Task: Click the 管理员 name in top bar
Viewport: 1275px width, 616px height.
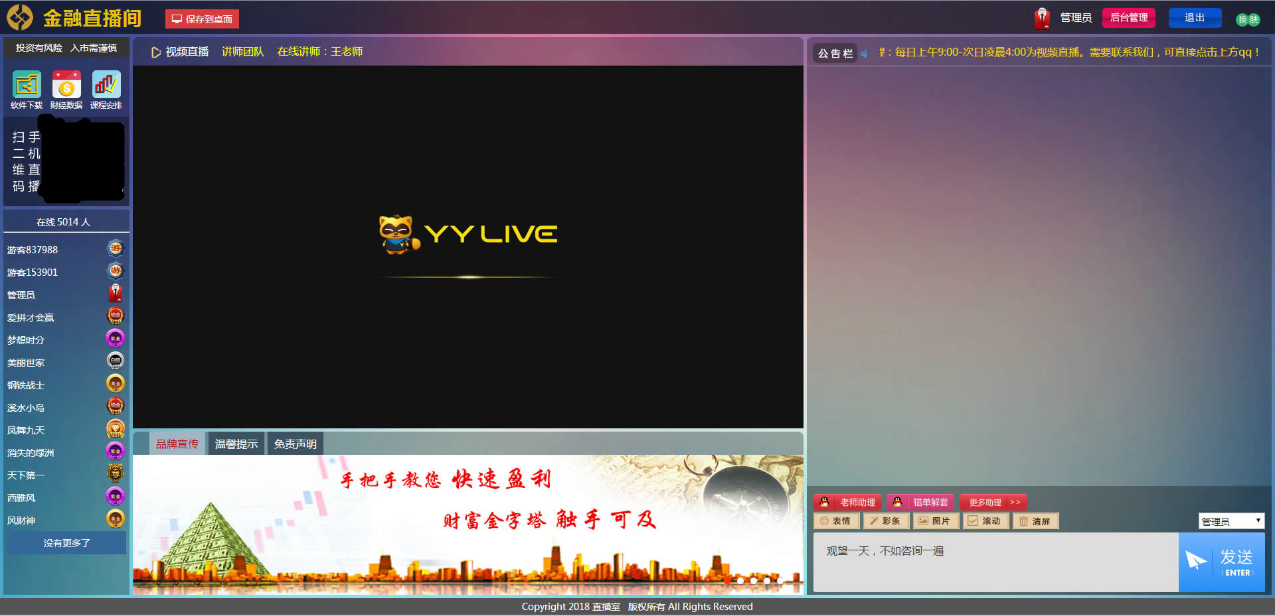Action: pyautogui.click(x=1076, y=18)
